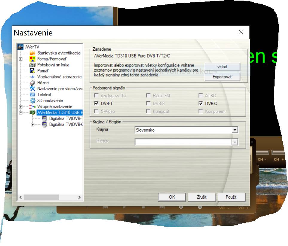Image resolution: width=288 pixels, height=246 pixels.
Task: Select Staršovska avtentikacija in the tree
Action: tap(59, 53)
